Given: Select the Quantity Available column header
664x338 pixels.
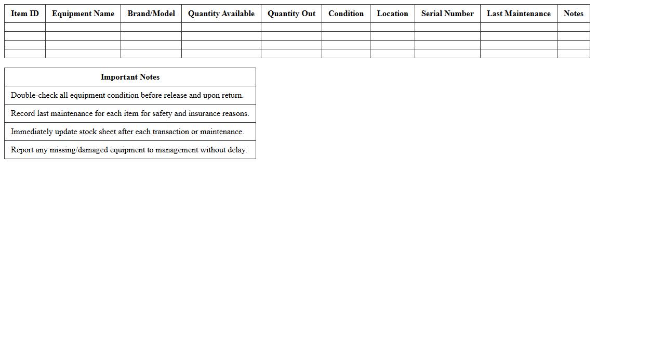Looking at the screenshot, I should tap(221, 14).
